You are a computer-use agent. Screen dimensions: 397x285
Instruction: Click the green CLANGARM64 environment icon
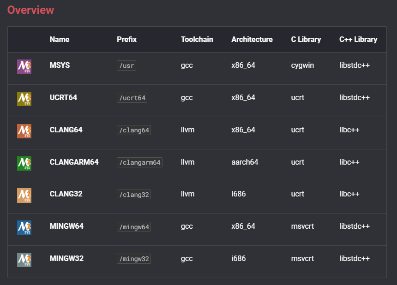24,163
